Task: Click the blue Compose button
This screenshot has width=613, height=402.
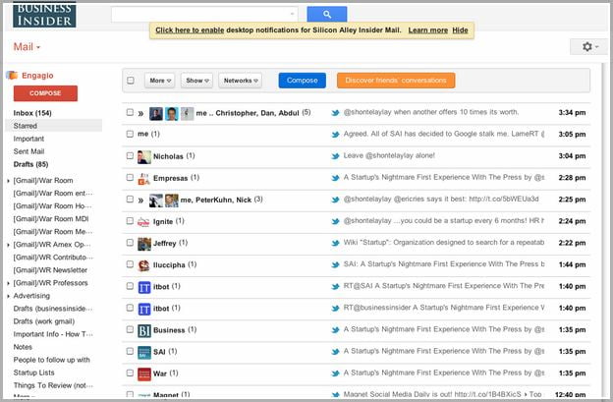Action: point(303,81)
